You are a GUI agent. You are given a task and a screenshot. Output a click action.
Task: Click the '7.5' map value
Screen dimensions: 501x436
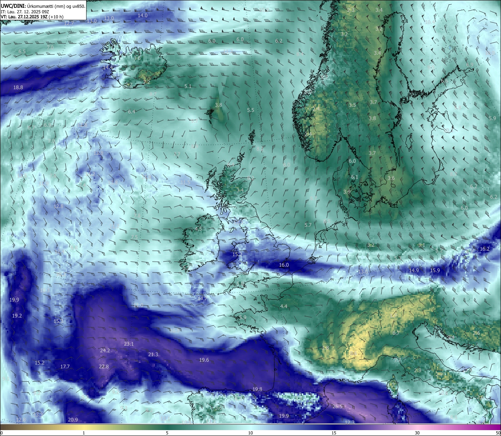[x=134, y=237]
